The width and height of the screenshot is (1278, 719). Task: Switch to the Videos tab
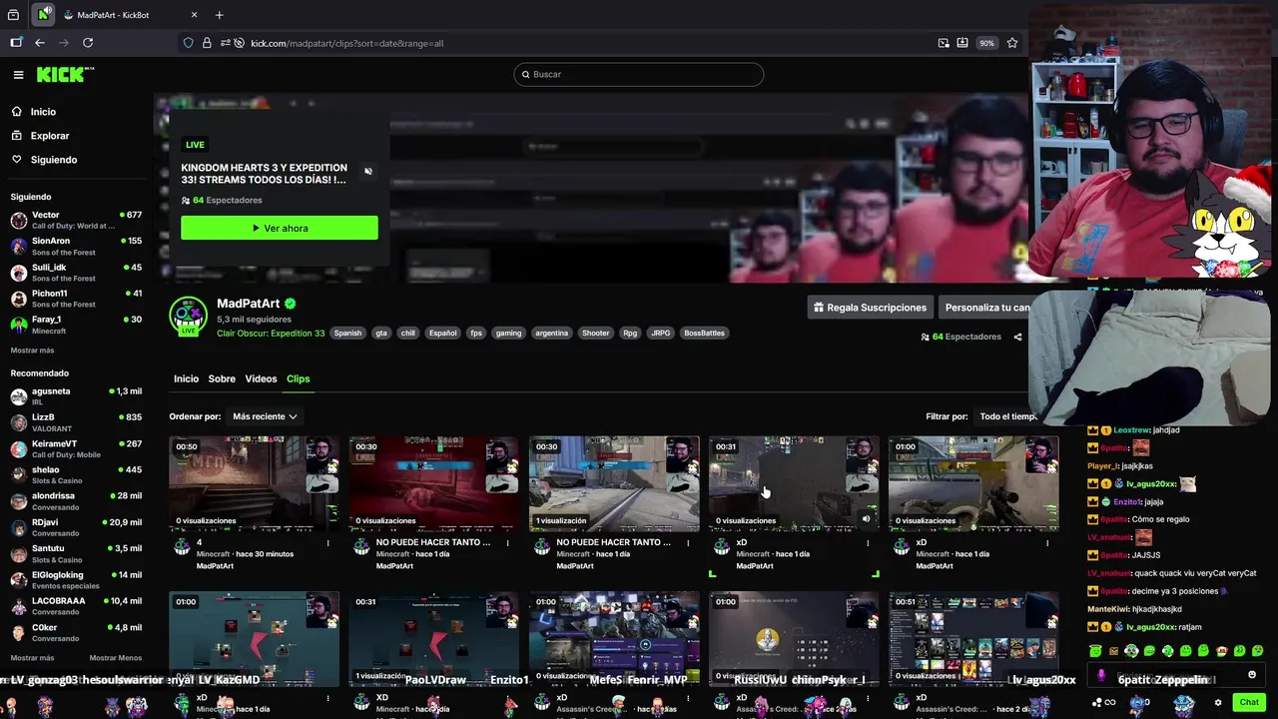[x=261, y=378]
